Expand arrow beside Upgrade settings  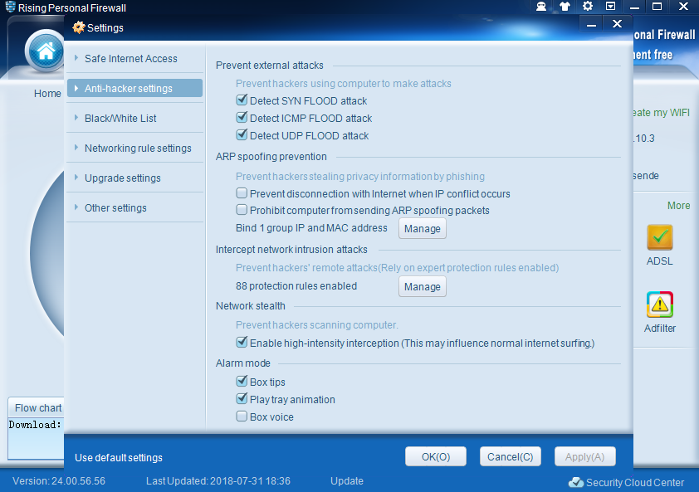pos(76,178)
